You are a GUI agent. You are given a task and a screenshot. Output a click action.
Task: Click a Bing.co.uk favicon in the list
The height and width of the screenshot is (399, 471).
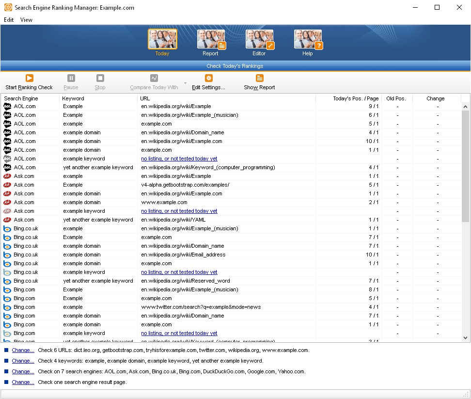click(7, 228)
